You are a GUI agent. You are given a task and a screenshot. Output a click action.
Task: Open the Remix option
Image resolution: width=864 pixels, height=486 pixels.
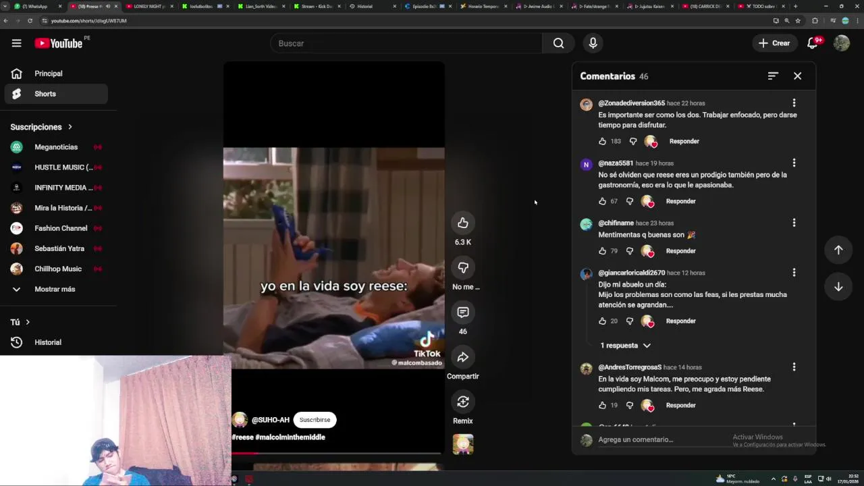click(463, 402)
